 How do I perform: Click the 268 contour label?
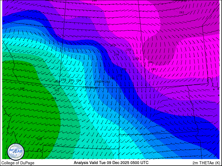tap(137, 59)
